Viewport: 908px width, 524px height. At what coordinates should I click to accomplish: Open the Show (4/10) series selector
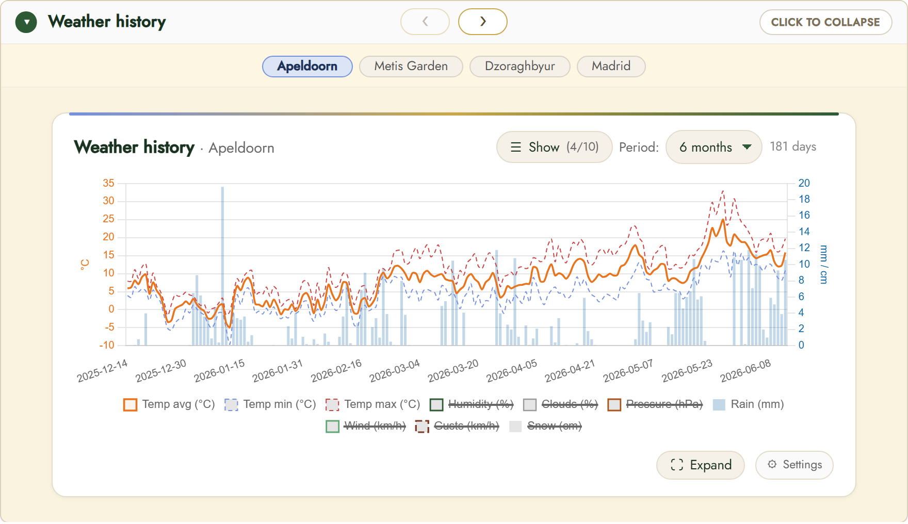pyautogui.click(x=554, y=147)
